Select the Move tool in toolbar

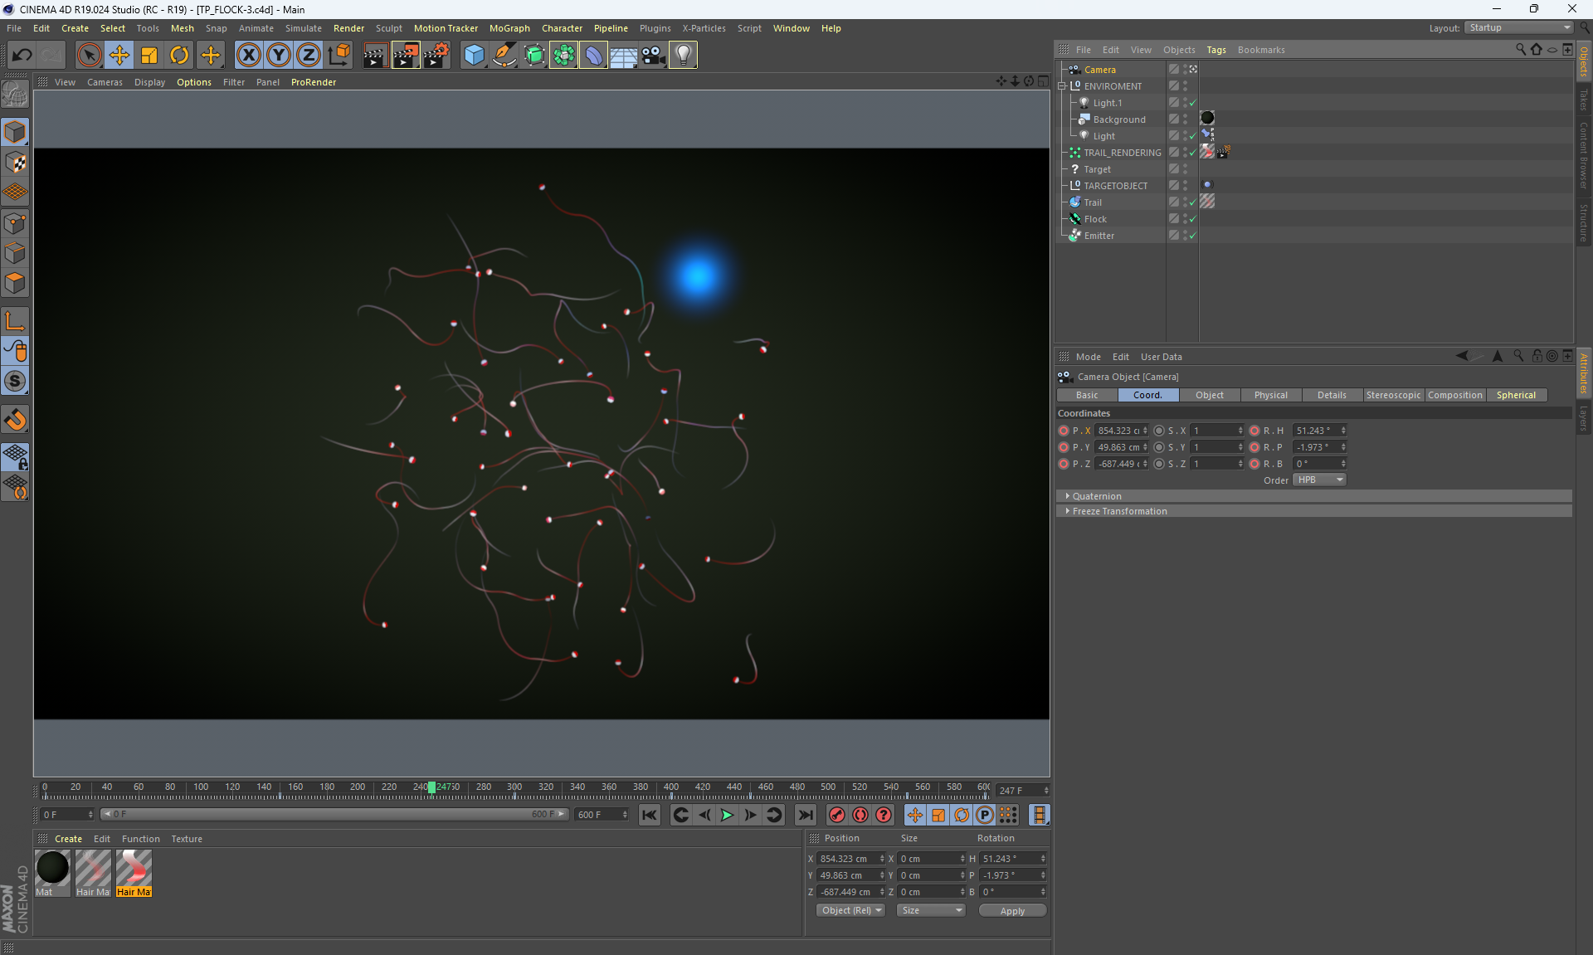(x=119, y=56)
